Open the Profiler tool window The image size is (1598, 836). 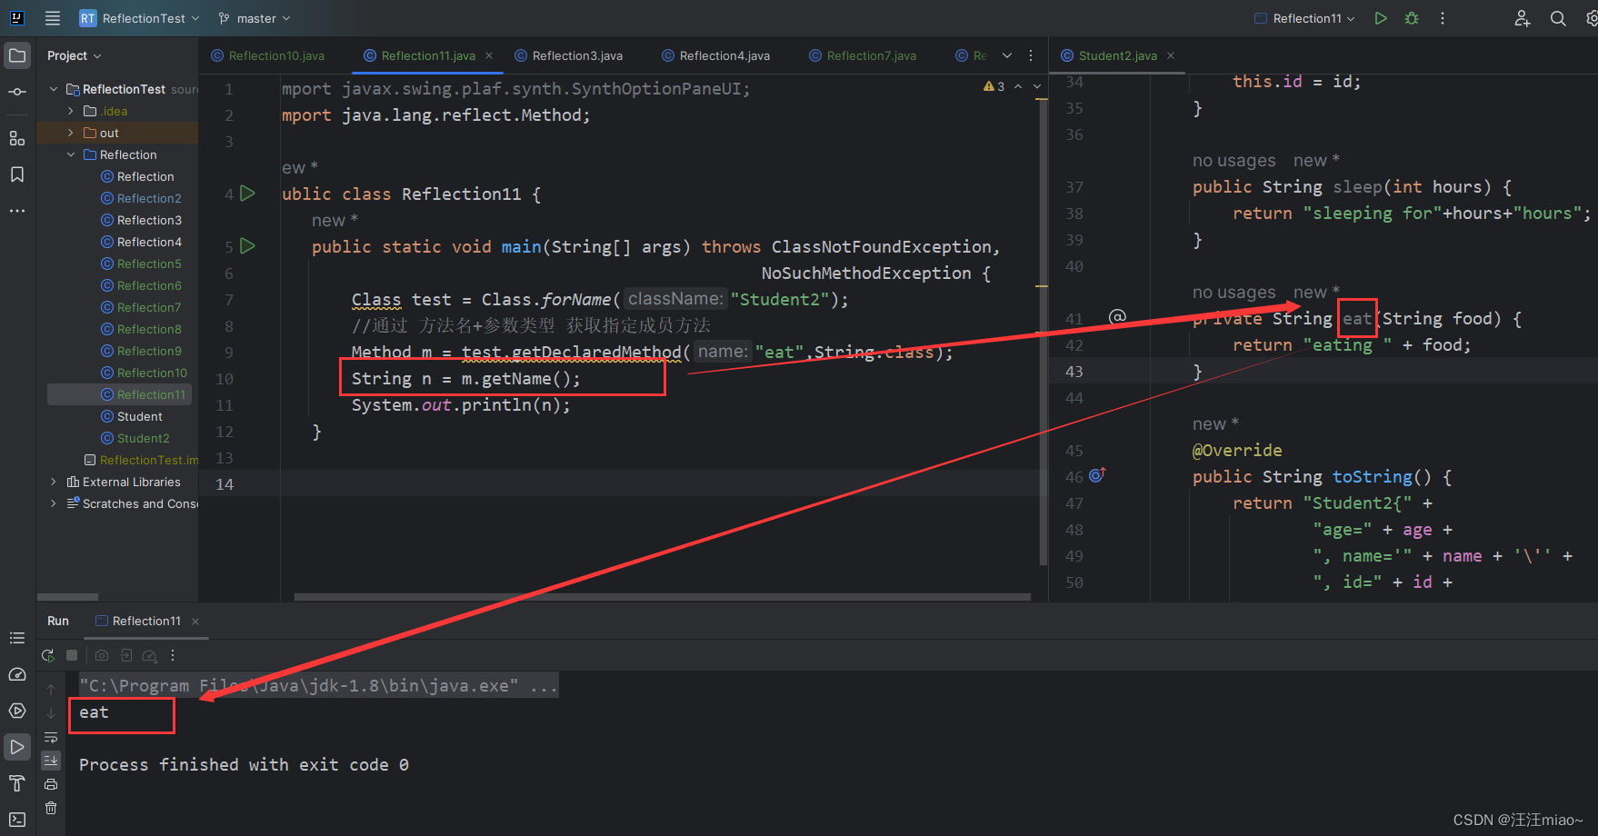(x=17, y=674)
